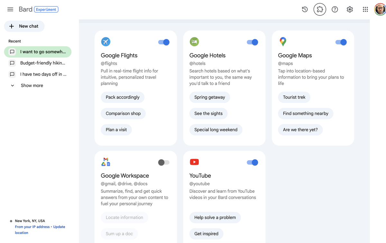Disable the Google Flights extension
Viewport: 386px width, 243px height.
click(x=164, y=42)
